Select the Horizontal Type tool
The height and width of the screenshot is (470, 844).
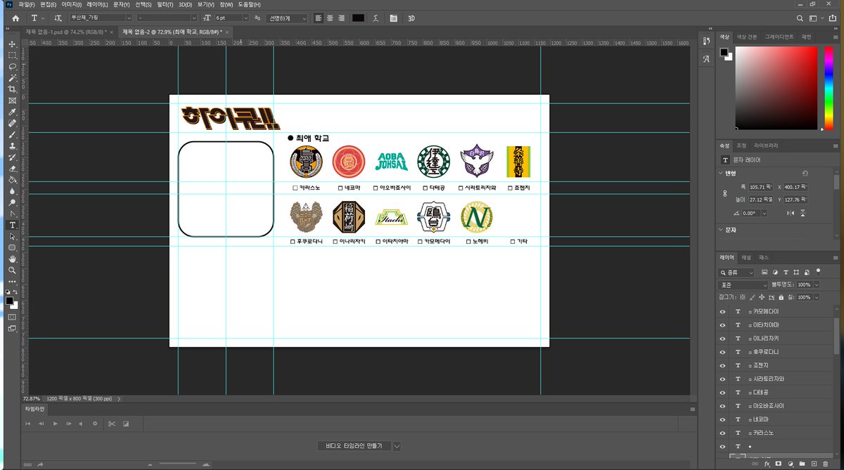coord(12,225)
